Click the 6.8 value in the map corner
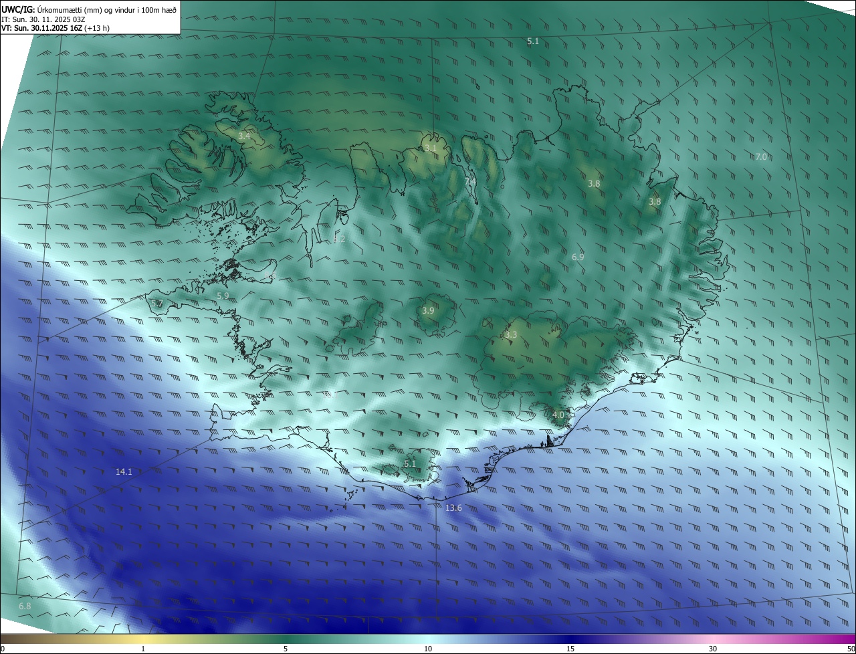Viewport: 856px width, 654px height. 25,606
